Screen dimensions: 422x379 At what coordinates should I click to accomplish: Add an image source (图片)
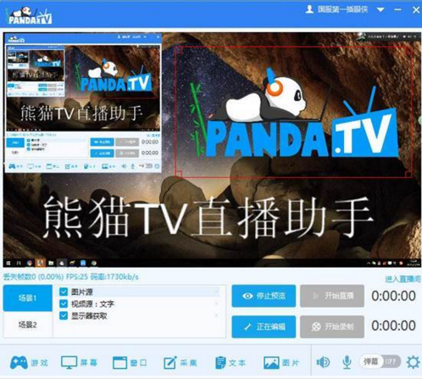click(x=281, y=362)
